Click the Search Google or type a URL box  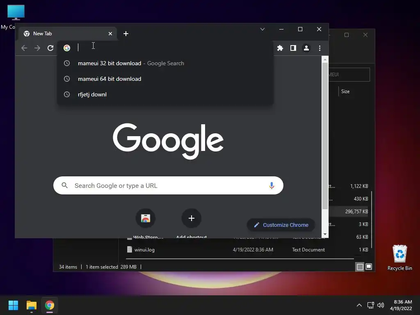(168, 185)
